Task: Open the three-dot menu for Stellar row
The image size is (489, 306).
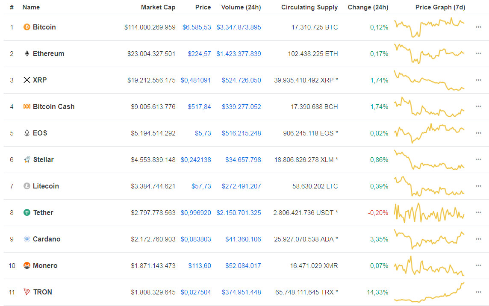Action: tap(478, 160)
